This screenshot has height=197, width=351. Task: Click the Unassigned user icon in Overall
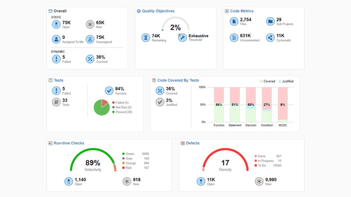click(90, 39)
